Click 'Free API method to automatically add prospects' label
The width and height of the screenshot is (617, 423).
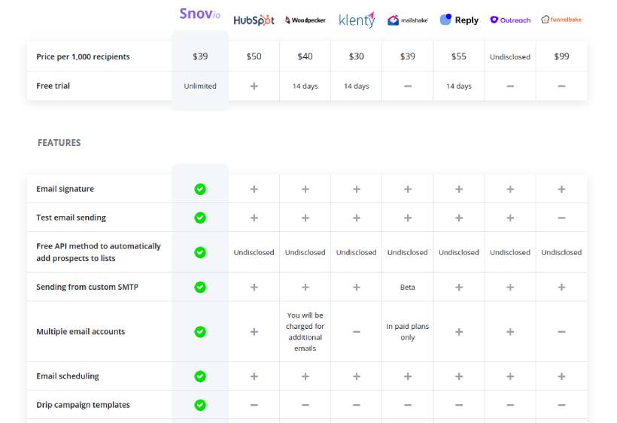[99, 252]
